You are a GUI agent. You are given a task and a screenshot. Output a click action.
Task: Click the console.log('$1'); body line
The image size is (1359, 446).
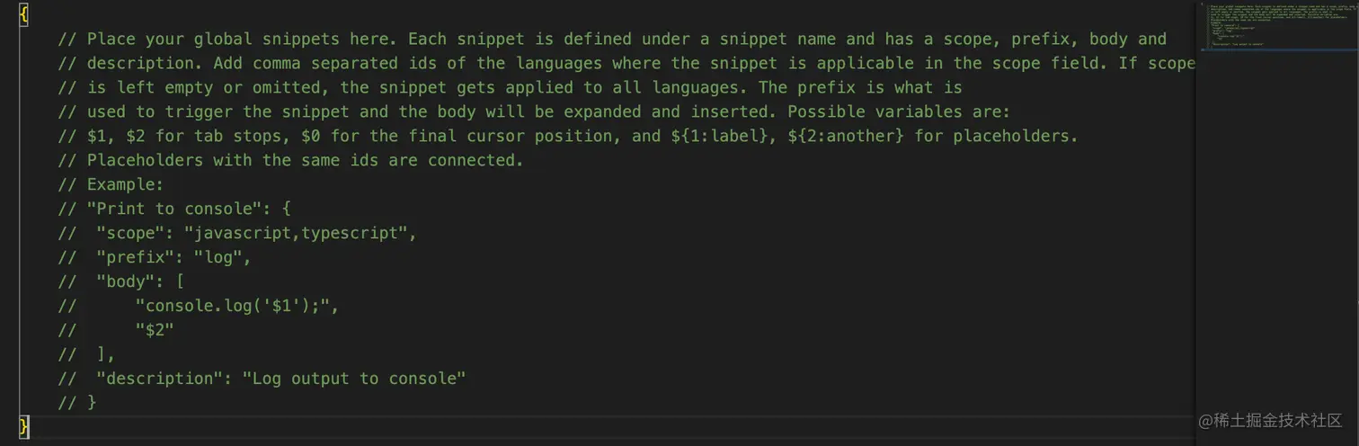pos(236,306)
